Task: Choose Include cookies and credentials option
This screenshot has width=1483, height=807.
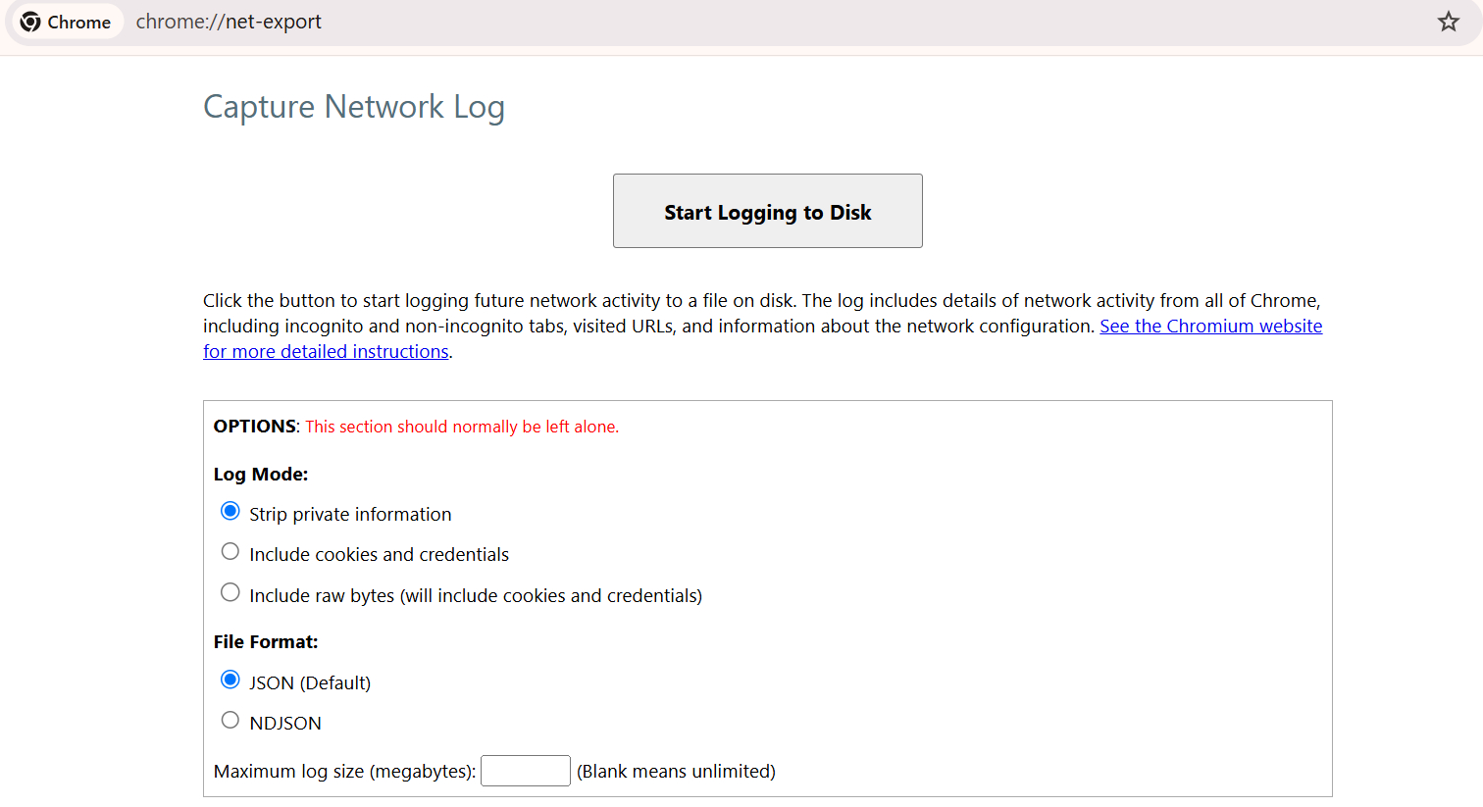Action: point(230,551)
